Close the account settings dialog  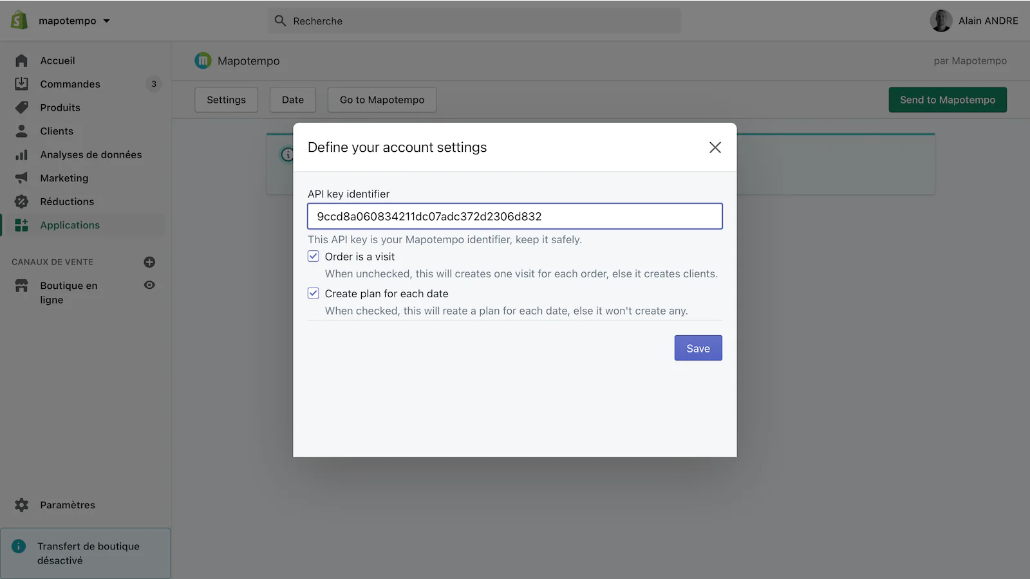coord(715,147)
